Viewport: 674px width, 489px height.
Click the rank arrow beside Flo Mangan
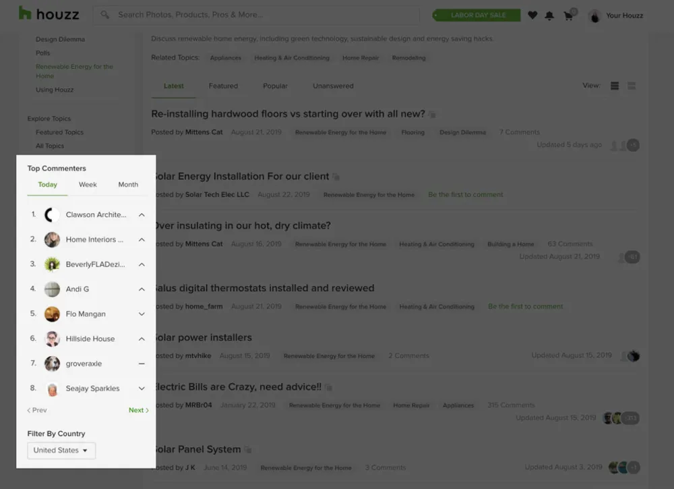(142, 314)
